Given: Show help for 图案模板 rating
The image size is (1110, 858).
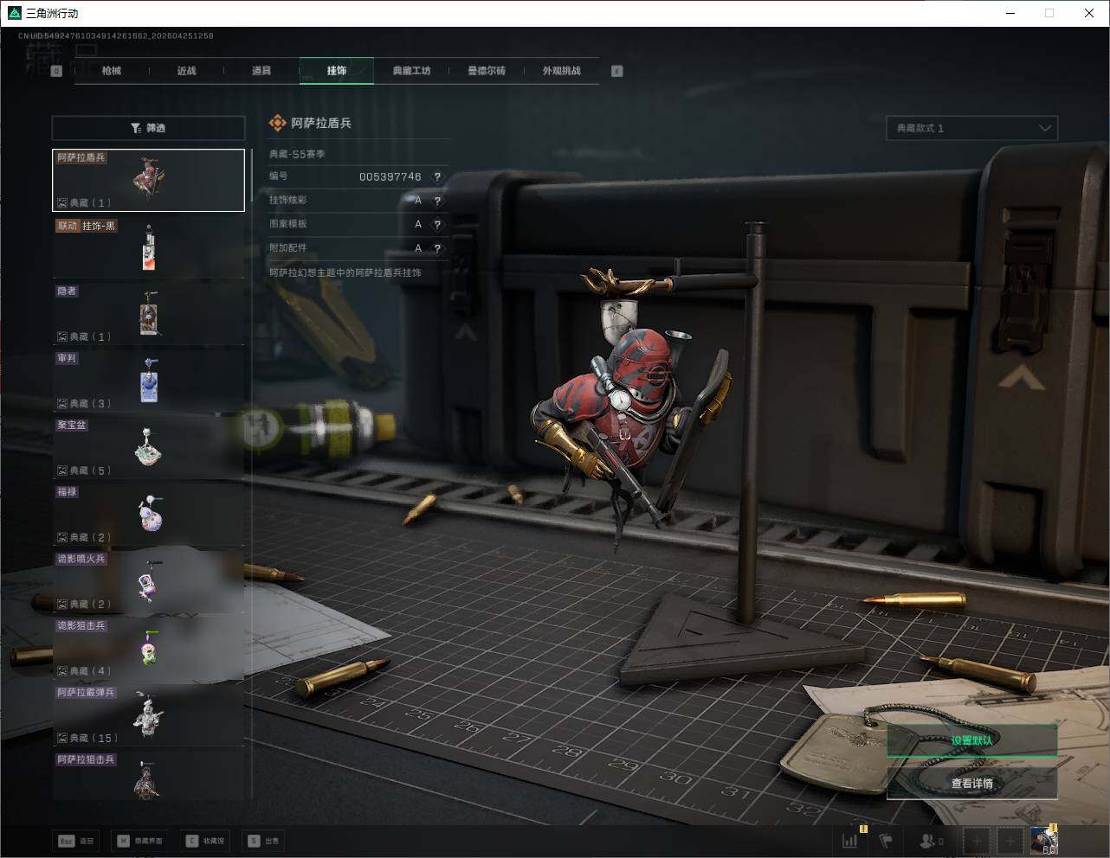Looking at the screenshot, I should pos(437,224).
